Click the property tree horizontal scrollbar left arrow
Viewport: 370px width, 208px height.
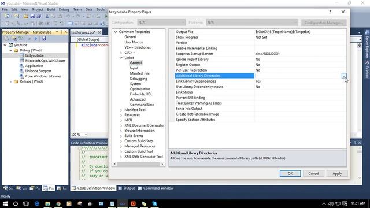coord(114,164)
